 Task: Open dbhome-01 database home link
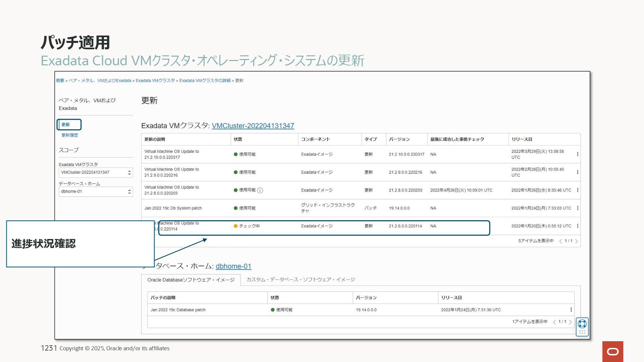[233, 266]
